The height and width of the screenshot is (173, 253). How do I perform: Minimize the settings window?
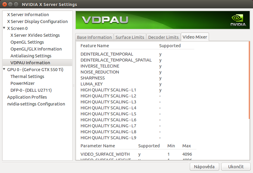point(10,4)
